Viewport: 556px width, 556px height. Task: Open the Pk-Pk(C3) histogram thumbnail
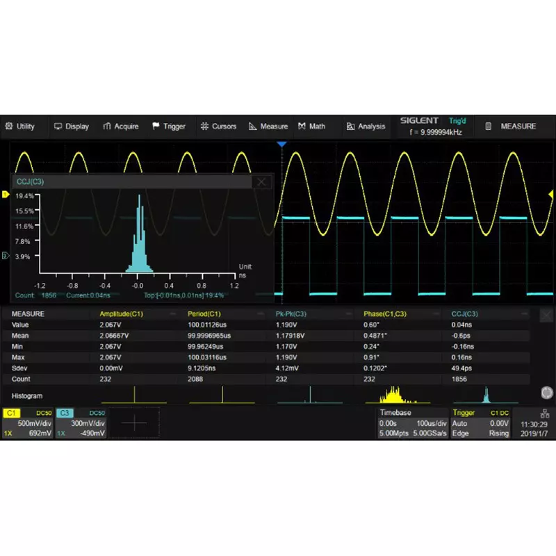[x=310, y=395]
